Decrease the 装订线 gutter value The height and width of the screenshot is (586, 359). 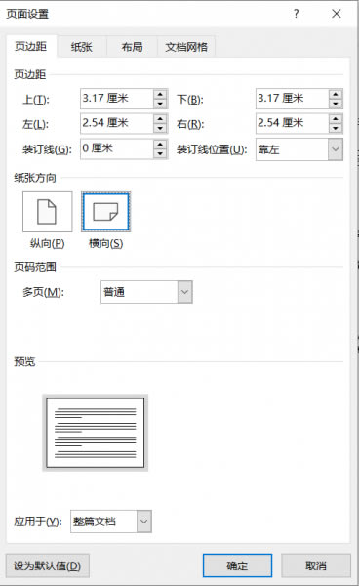(160, 153)
